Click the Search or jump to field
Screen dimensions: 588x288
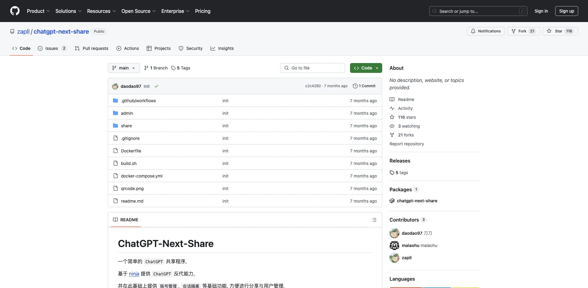pyautogui.click(x=478, y=11)
